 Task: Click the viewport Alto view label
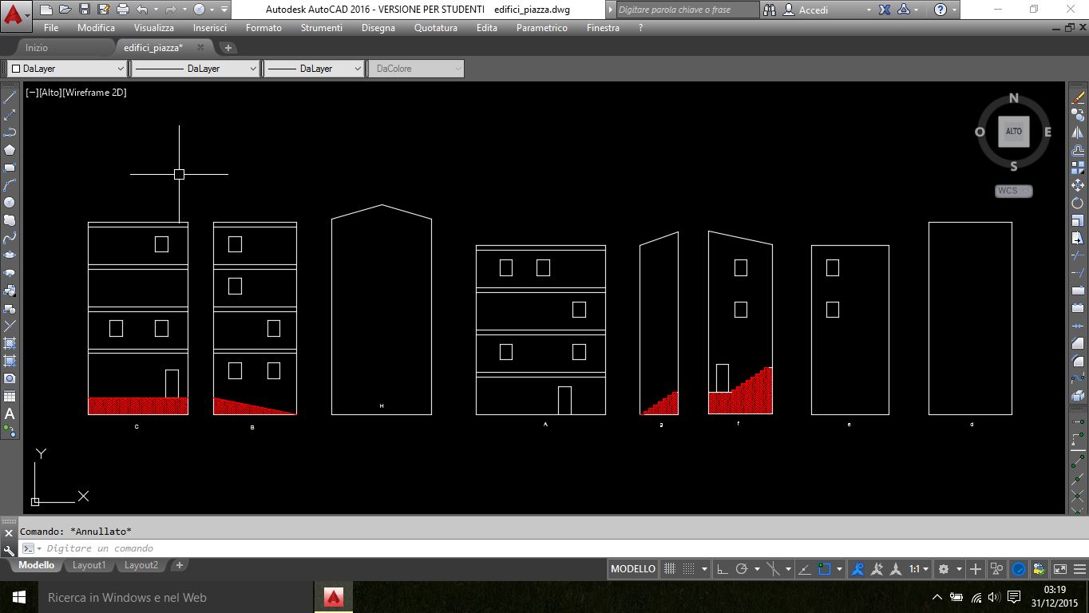[x=49, y=93]
